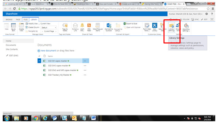Open Alert Me dropdown
The height and width of the screenshot is (126, 219).
point(82,27)
